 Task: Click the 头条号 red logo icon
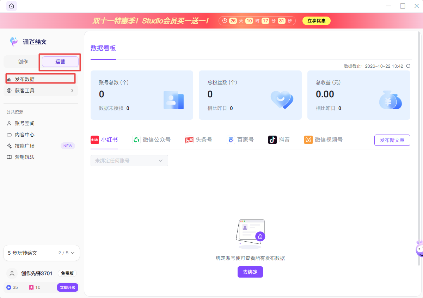[x=189, y=140]
